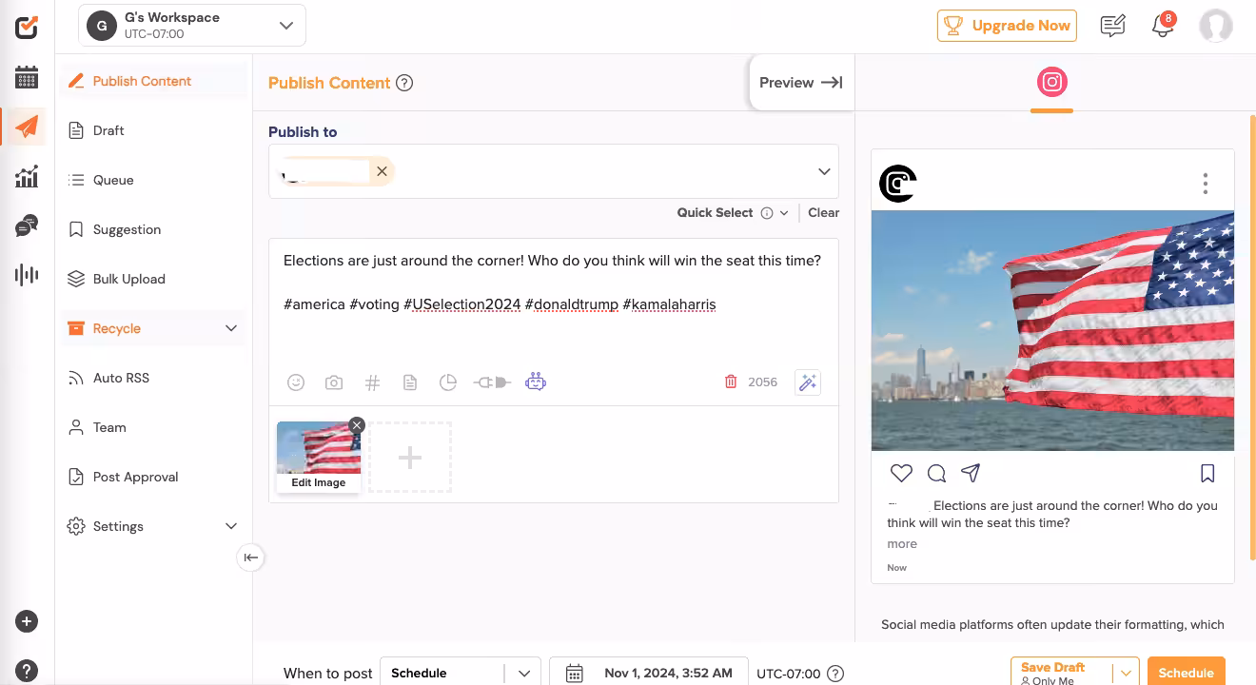Open the user profile avatar
This screenshot has width=1256, height=685.
(1216, 27)
